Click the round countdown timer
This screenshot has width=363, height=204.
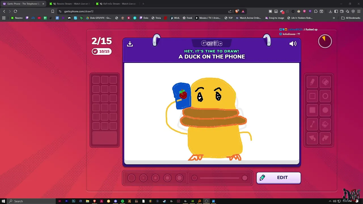click(x=325, y=41)
